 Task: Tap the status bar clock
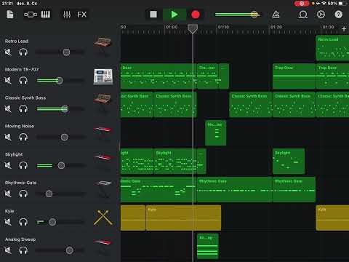point(7,4)
